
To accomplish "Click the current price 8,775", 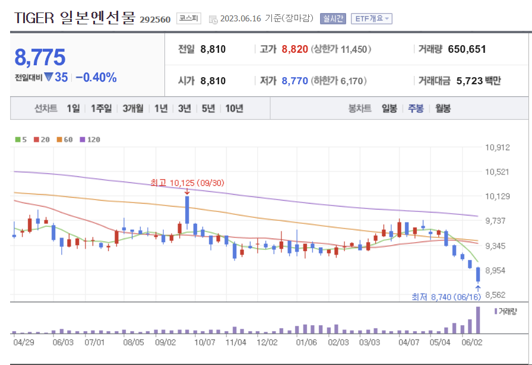I will click(40, 57).
